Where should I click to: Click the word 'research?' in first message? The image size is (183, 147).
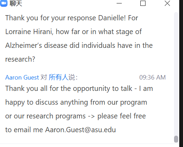(x=20, y=59)
